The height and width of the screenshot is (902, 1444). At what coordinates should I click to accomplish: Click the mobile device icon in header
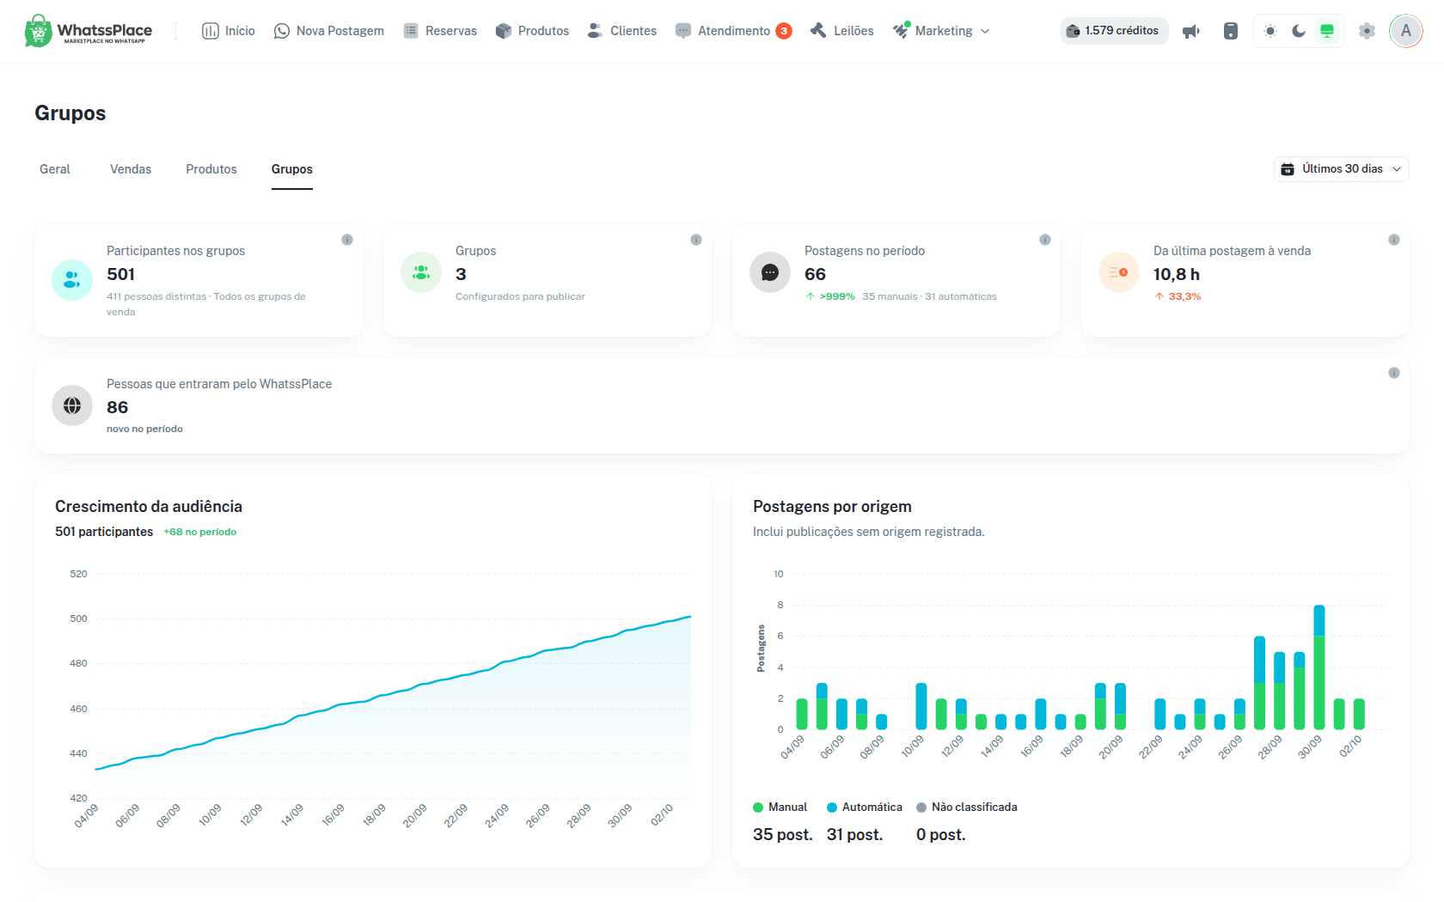pyautogui.click(x=1231, y=31)
